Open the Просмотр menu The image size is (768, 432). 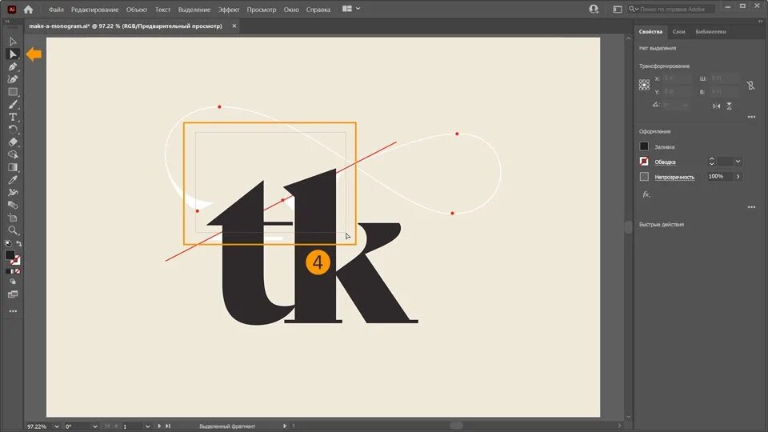[261, 10]
